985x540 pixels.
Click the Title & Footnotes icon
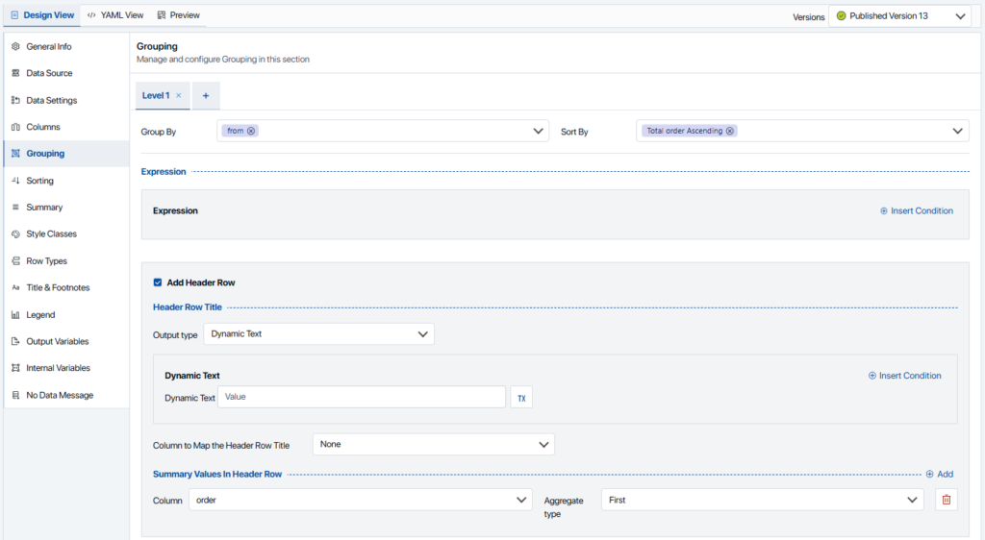pyautogui.click(x=15, y=288)
